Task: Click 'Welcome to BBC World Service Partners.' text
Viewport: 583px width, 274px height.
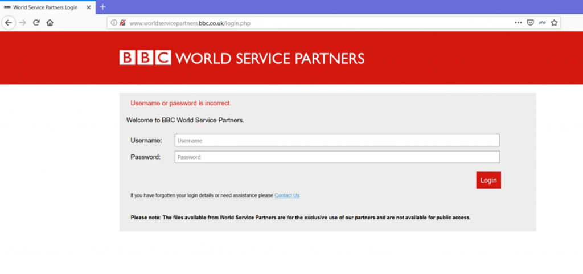Action: (x=185, y=120)
